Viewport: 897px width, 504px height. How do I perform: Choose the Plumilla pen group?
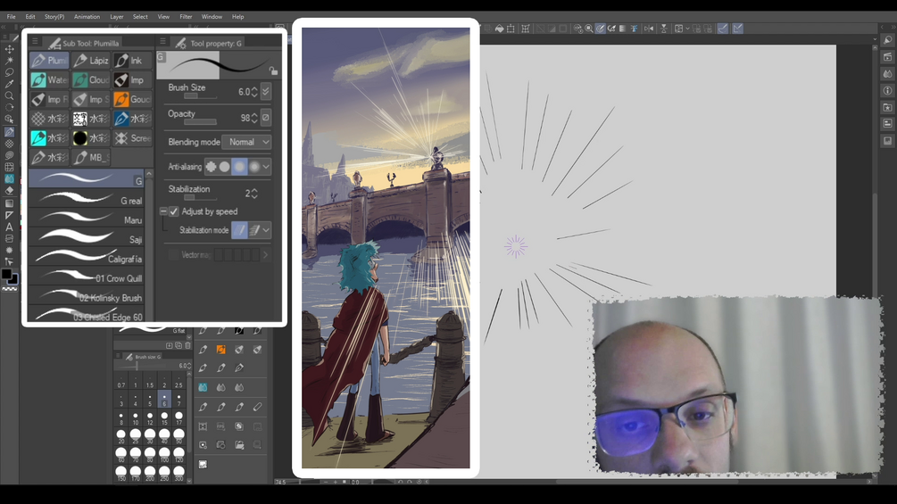[x=49, y=60]
